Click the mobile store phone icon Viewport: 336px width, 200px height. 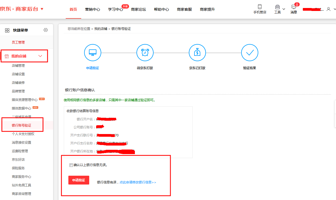(260, 7)
